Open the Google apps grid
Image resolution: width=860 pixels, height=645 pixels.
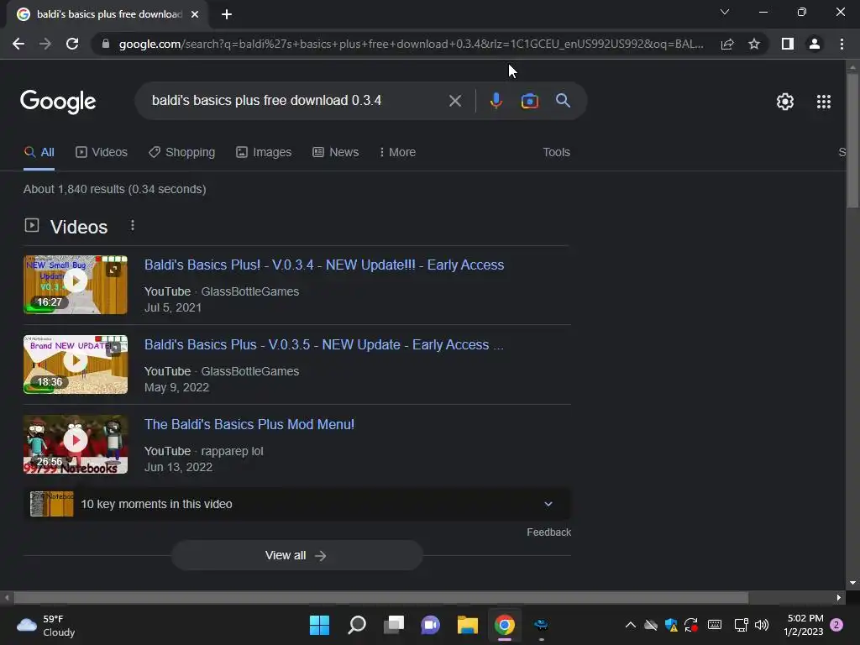coord(823,102)
